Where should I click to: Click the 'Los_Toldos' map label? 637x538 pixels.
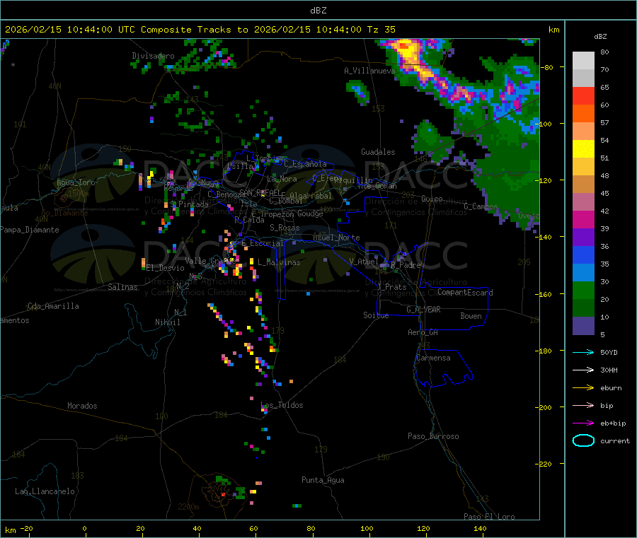point(282,405)
